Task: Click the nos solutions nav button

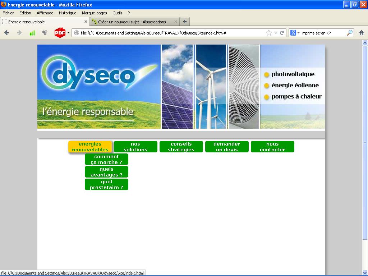Action: pyautogui.click(x=135, y=147)
